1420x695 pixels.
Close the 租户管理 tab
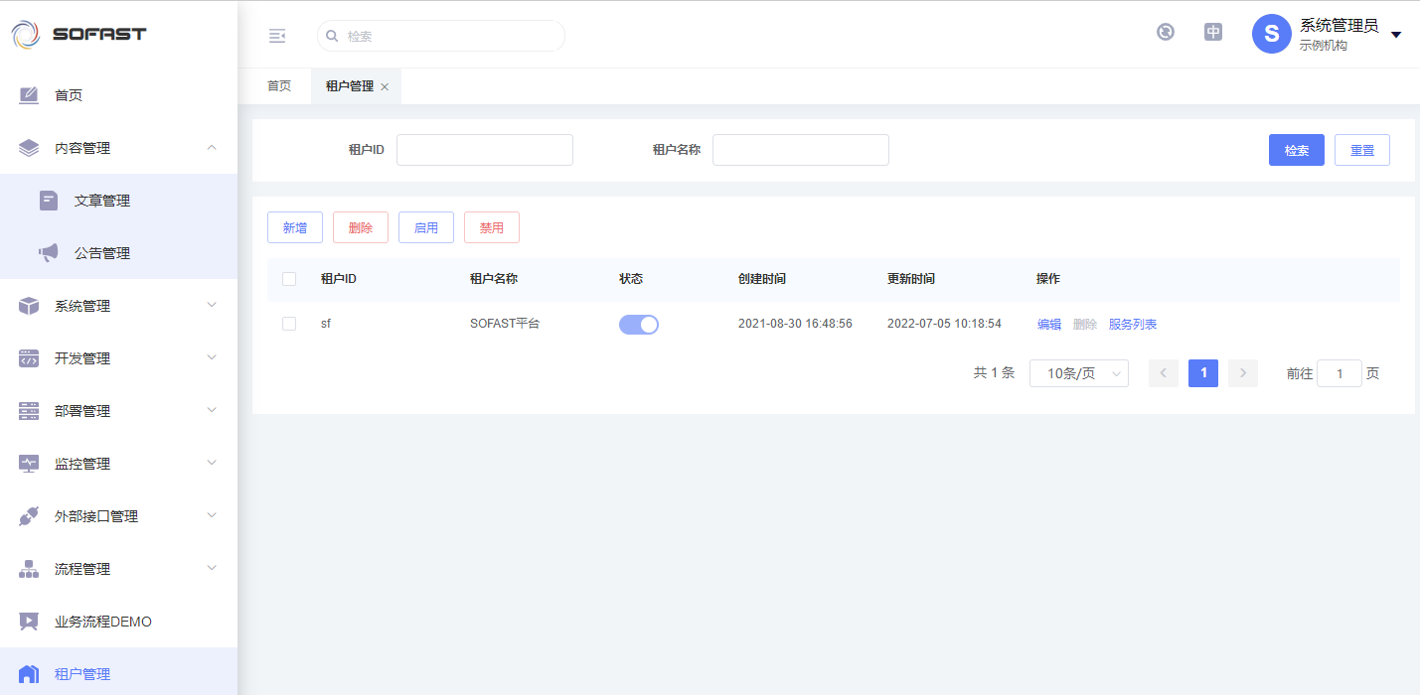click(385, 87)
